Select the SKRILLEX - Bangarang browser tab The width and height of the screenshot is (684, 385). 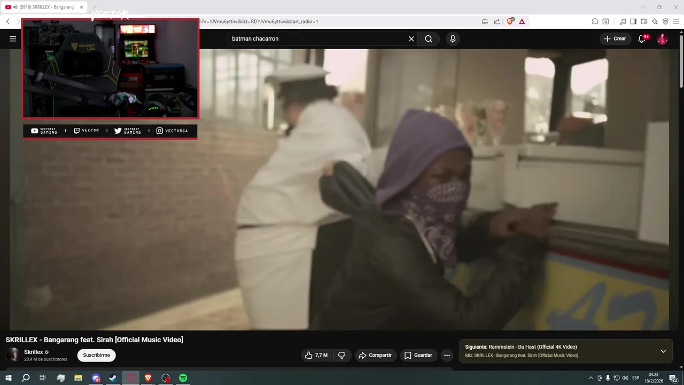(45, 7)
